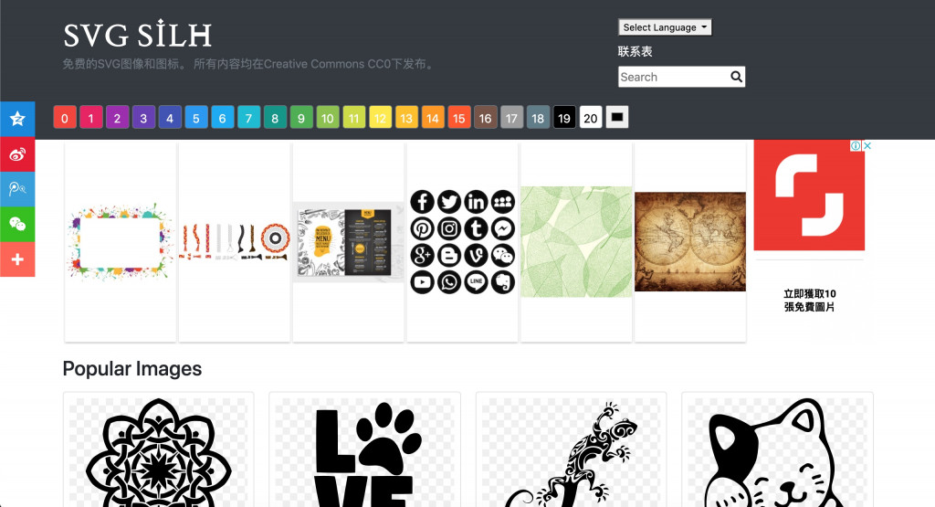Select cyan color swatch 7
935x507 pixels.
248,118
